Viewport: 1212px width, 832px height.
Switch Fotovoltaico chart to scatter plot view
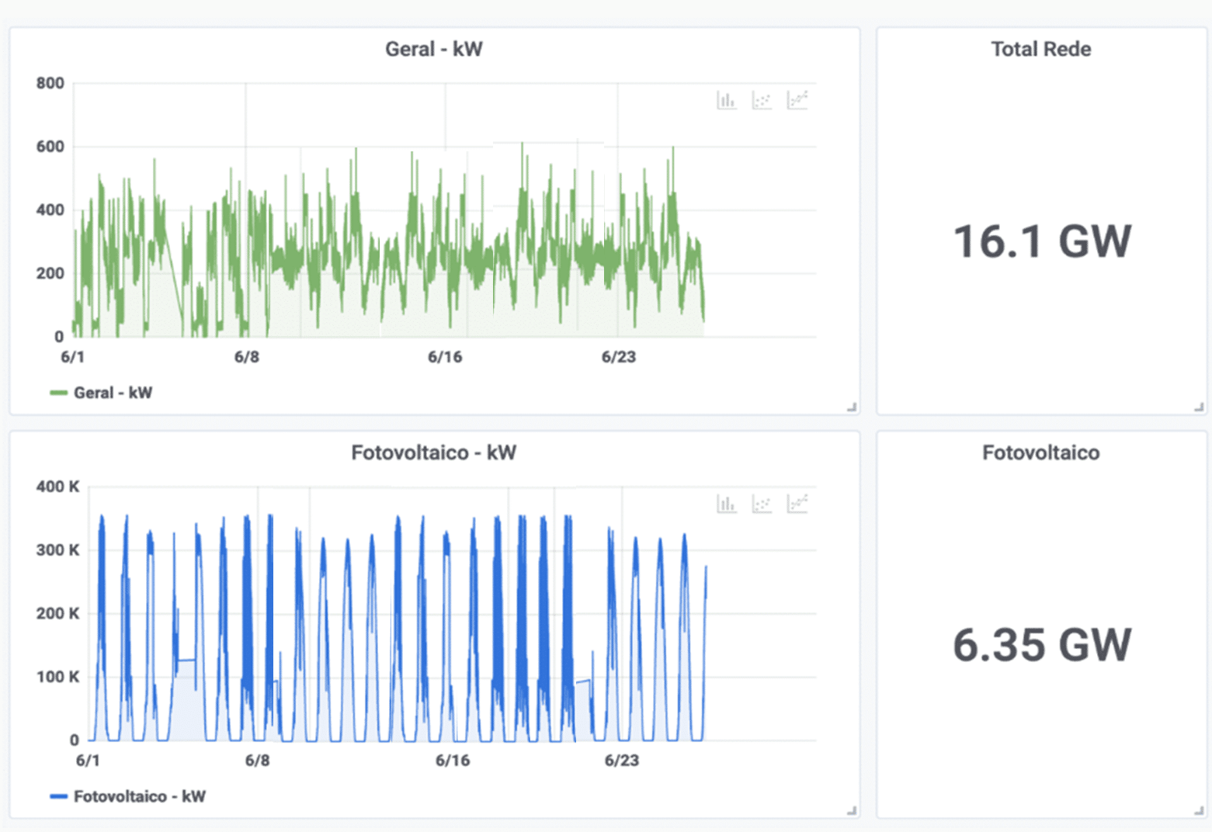tap(762, 504)
